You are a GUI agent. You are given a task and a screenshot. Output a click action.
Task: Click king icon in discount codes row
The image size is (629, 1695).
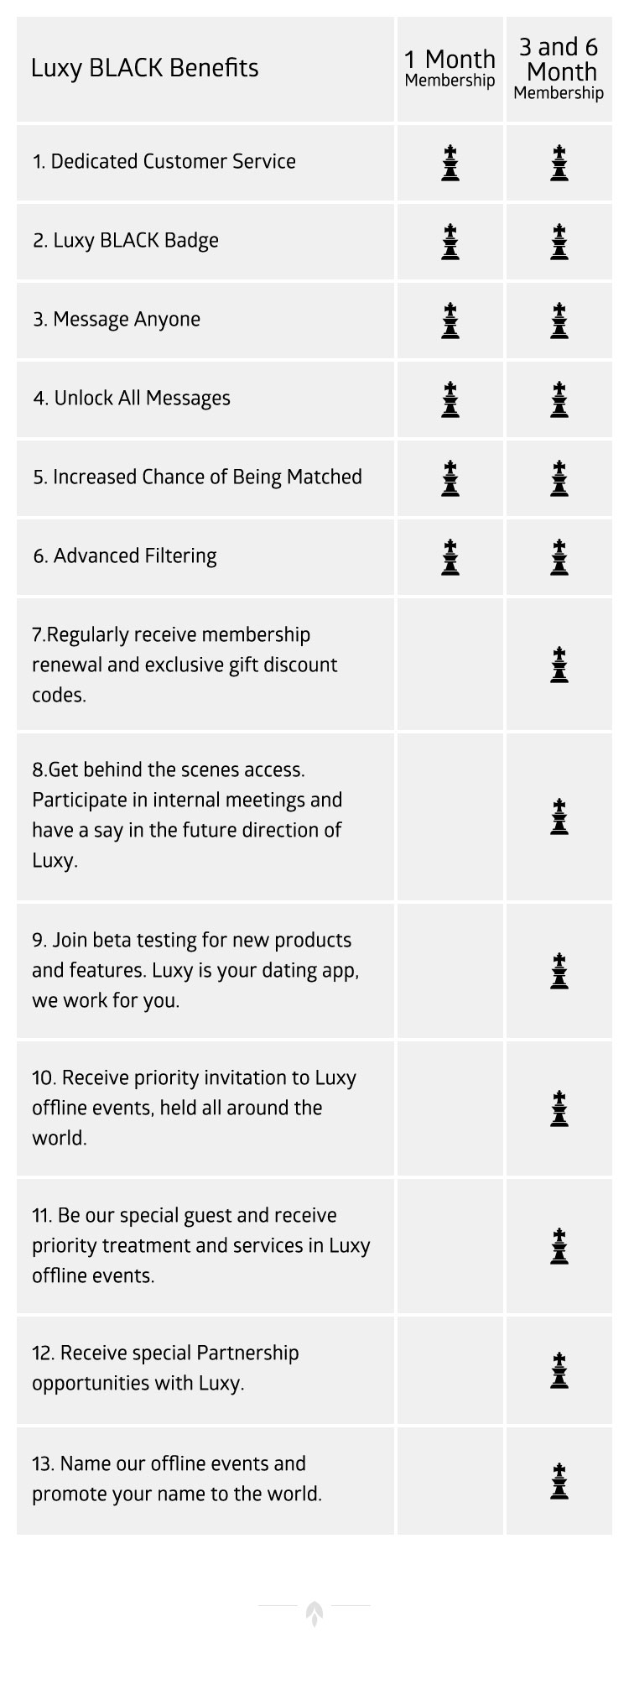click(559, 665)
